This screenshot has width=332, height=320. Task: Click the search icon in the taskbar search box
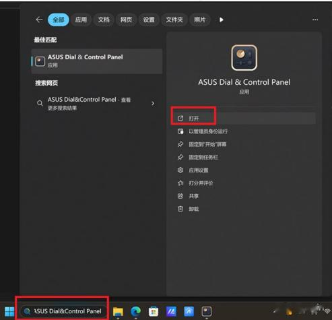(27, 311)
